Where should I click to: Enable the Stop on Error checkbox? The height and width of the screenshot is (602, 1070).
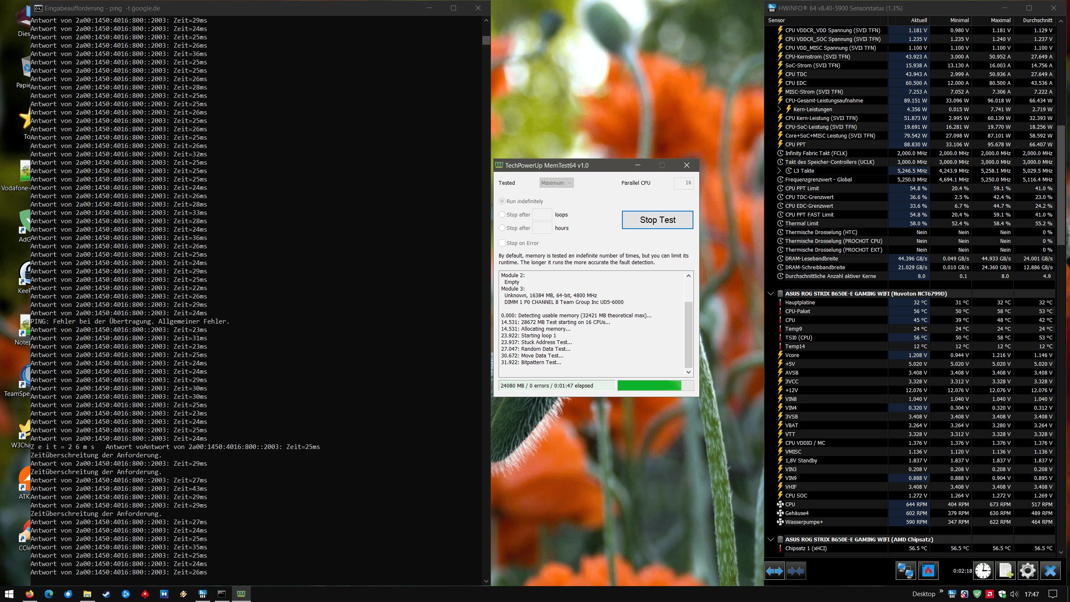tap(502, 243)
